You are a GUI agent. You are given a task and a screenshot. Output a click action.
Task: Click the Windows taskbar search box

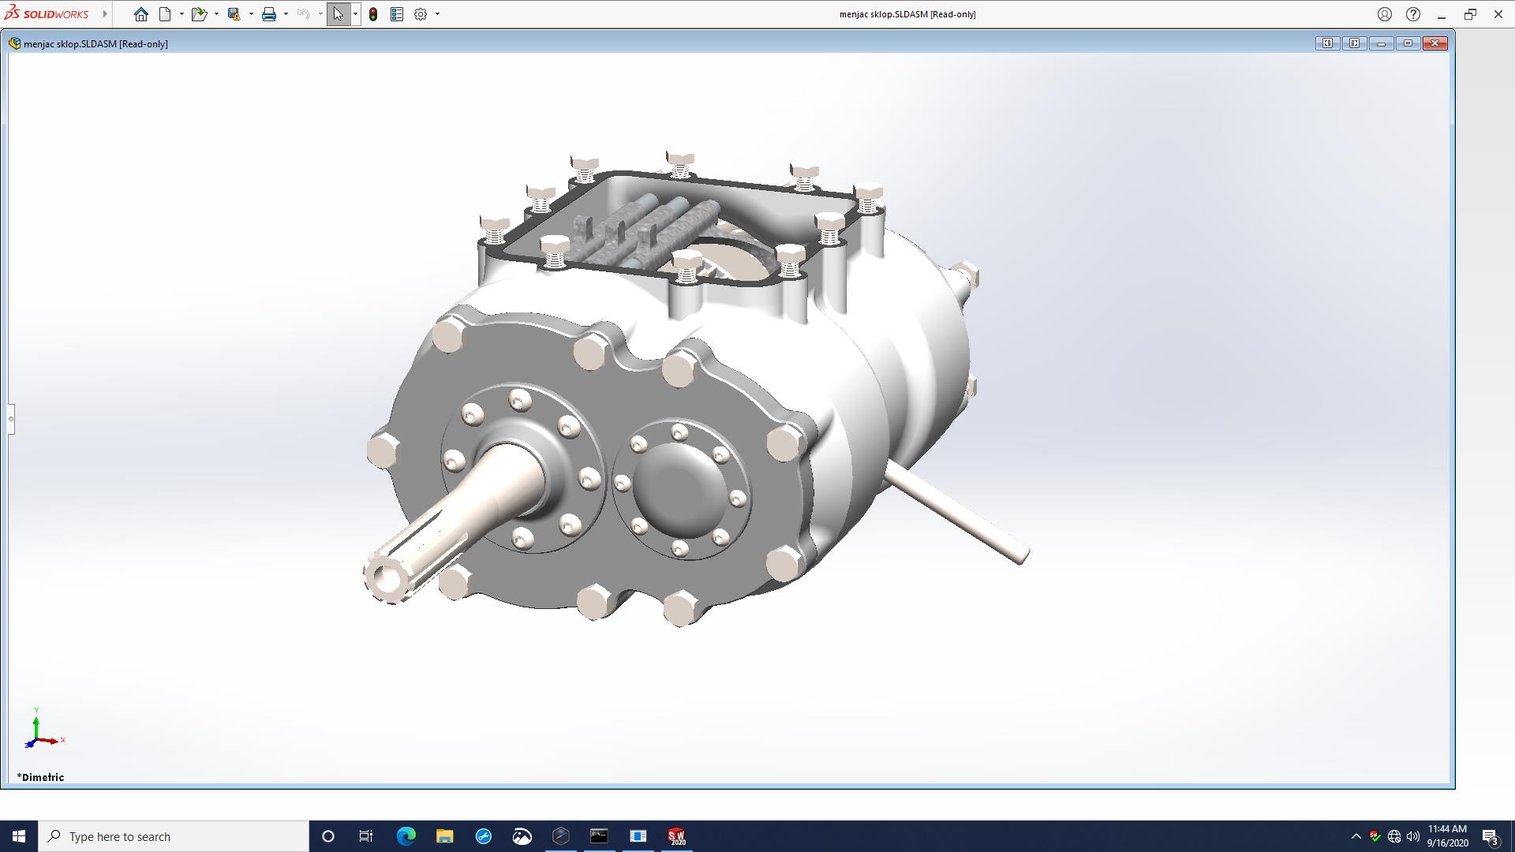174,836
